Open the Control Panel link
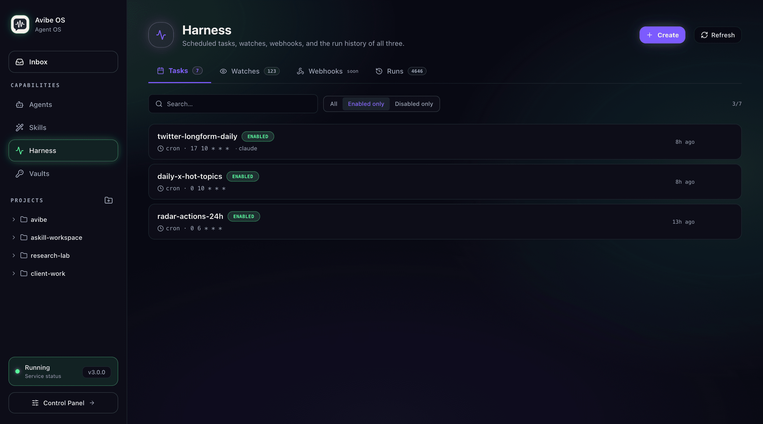763x424 pixels. click(63, 403)
